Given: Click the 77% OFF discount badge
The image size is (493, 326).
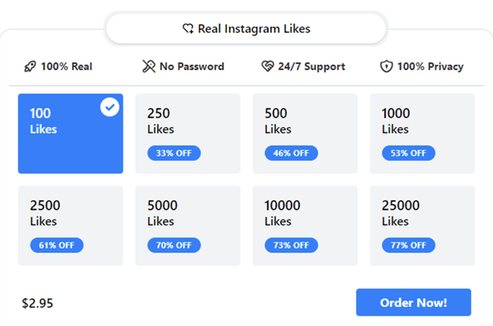Looking at the screenshot, I should coord(408,245).
